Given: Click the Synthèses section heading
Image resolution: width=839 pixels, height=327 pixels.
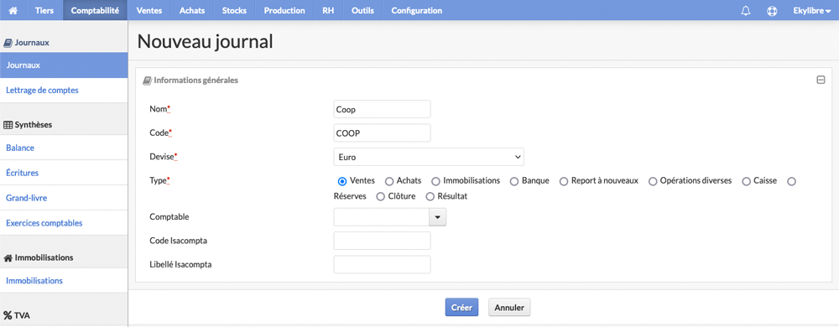Looking at the screenshot, I should pos(28,124).
